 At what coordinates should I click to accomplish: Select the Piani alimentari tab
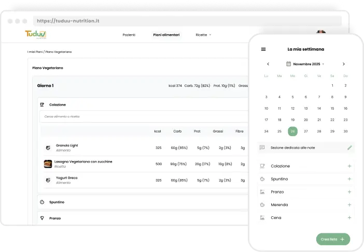click(166, 35)
